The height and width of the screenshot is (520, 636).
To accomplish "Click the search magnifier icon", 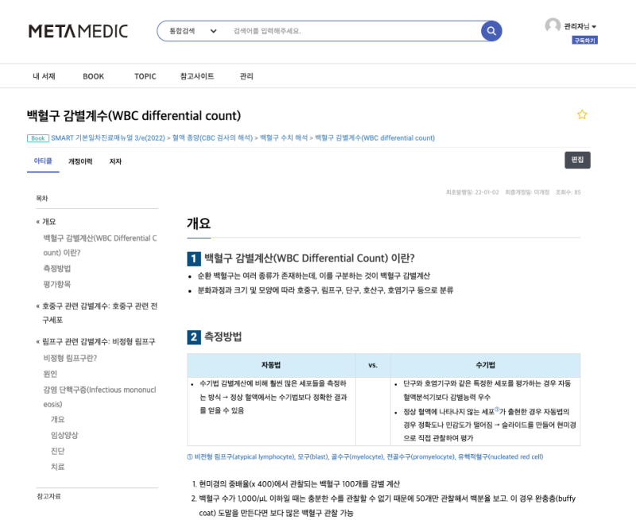I will 491,30.
